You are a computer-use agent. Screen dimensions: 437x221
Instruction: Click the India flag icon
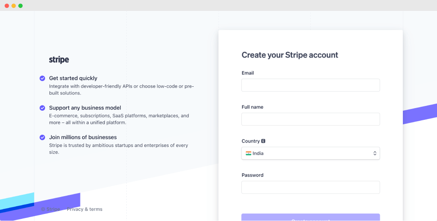click(248, 153)
